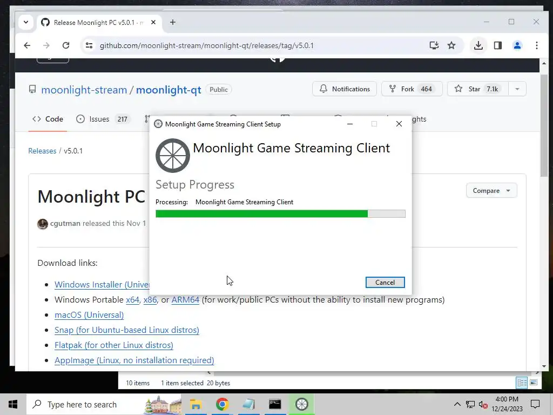Open Flatpak for other Linux distros link
This screenshot has width=553, height=415.
(114, 345)
